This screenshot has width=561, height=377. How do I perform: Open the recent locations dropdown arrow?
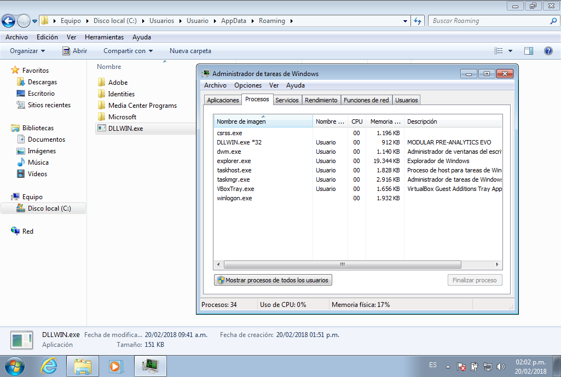coord(34,21)
